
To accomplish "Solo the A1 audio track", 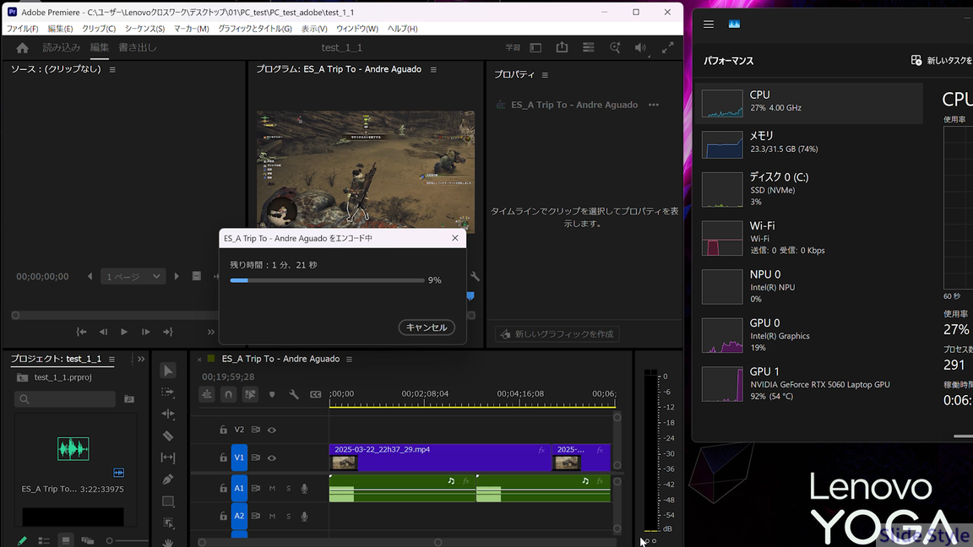I will point(289,488).
